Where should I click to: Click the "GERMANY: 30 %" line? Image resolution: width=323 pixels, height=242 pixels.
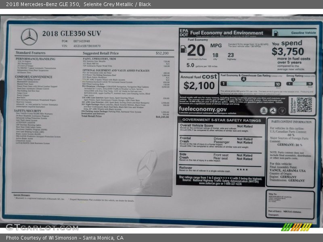289,145
